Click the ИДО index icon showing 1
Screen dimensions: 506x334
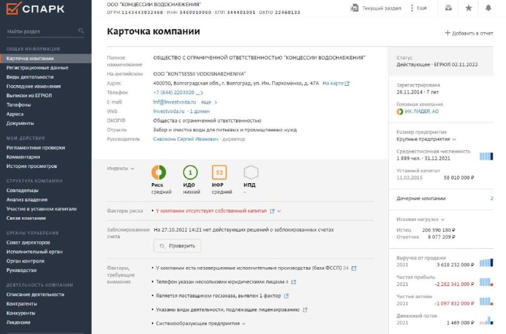point(190,172)
